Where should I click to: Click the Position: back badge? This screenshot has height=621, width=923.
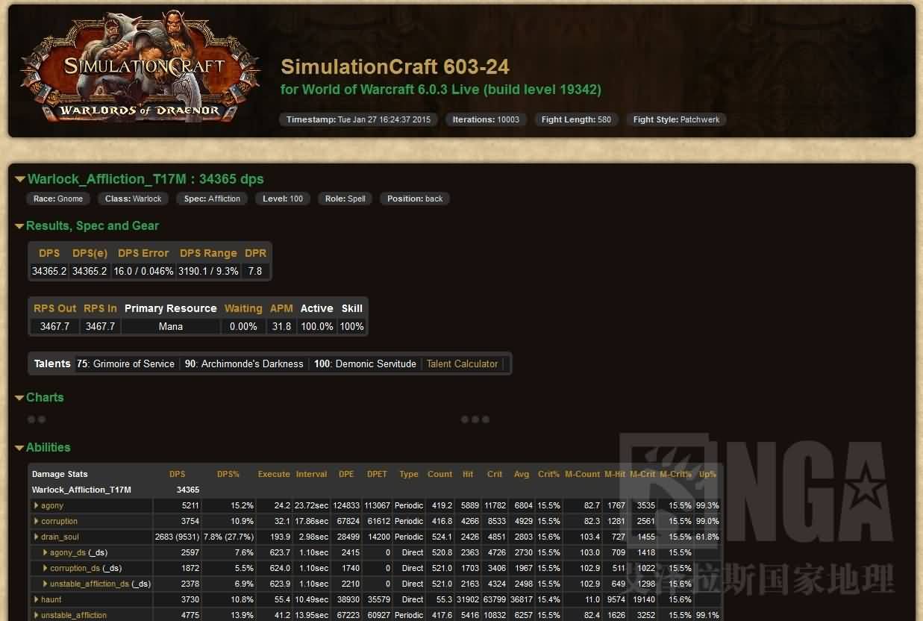pyautogui.click(x=415, y=199)
